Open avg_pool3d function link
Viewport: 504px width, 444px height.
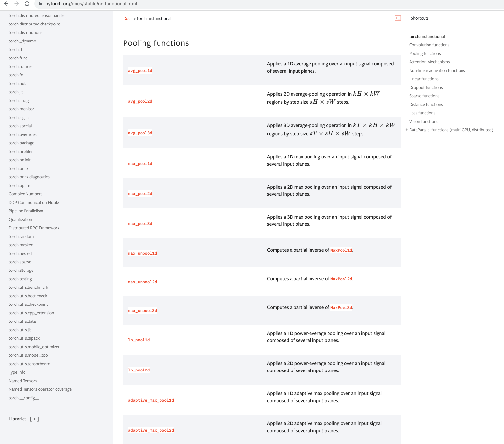pos(140,133)
